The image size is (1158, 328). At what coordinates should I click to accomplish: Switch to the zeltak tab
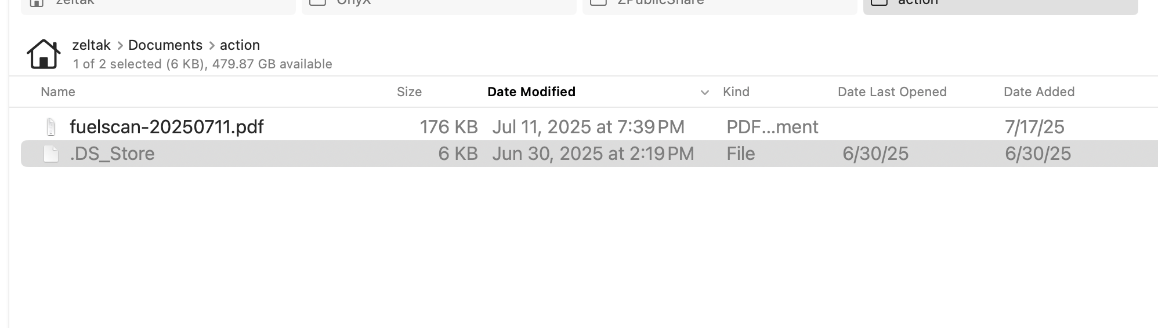click(158, 5)
